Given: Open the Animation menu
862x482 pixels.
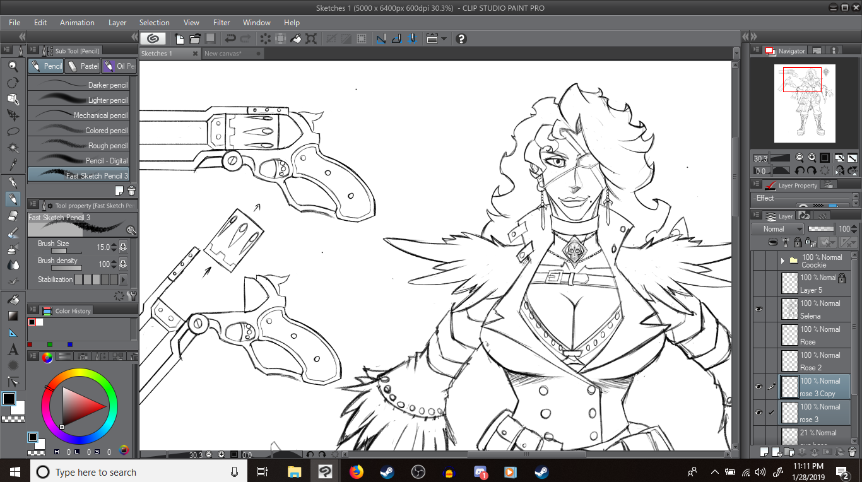Looking at the screenshot, I should [77, 22].
